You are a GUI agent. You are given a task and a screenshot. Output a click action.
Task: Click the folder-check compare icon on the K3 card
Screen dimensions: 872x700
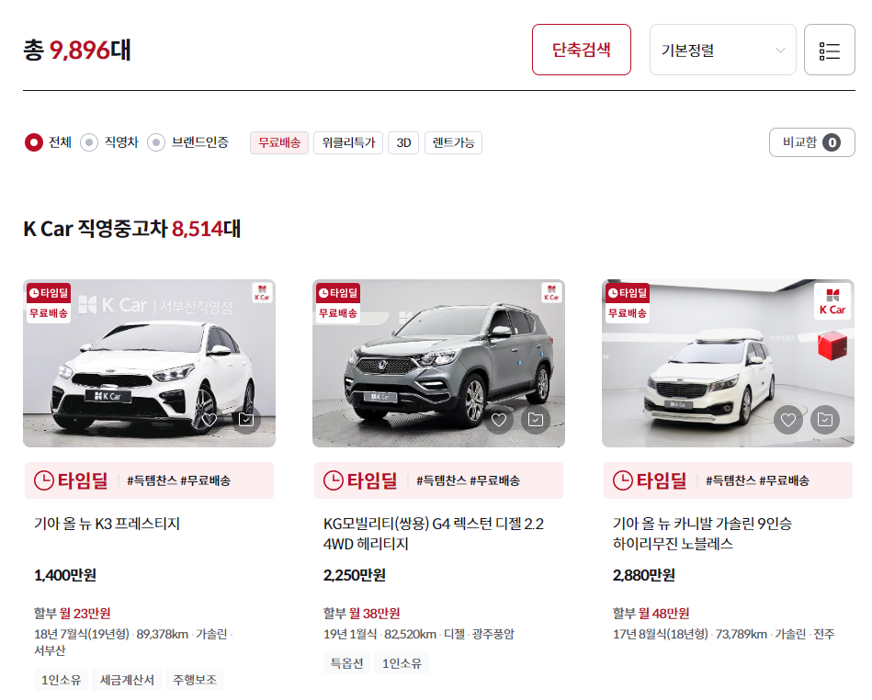245,419
